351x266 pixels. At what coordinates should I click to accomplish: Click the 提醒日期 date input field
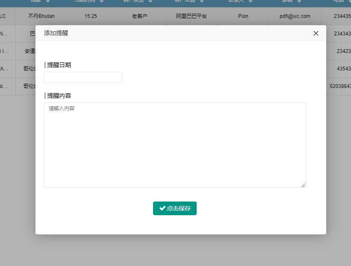(83, 77)
